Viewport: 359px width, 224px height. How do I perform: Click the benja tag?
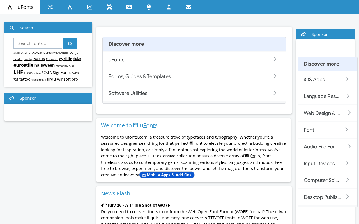pos(74,52)
